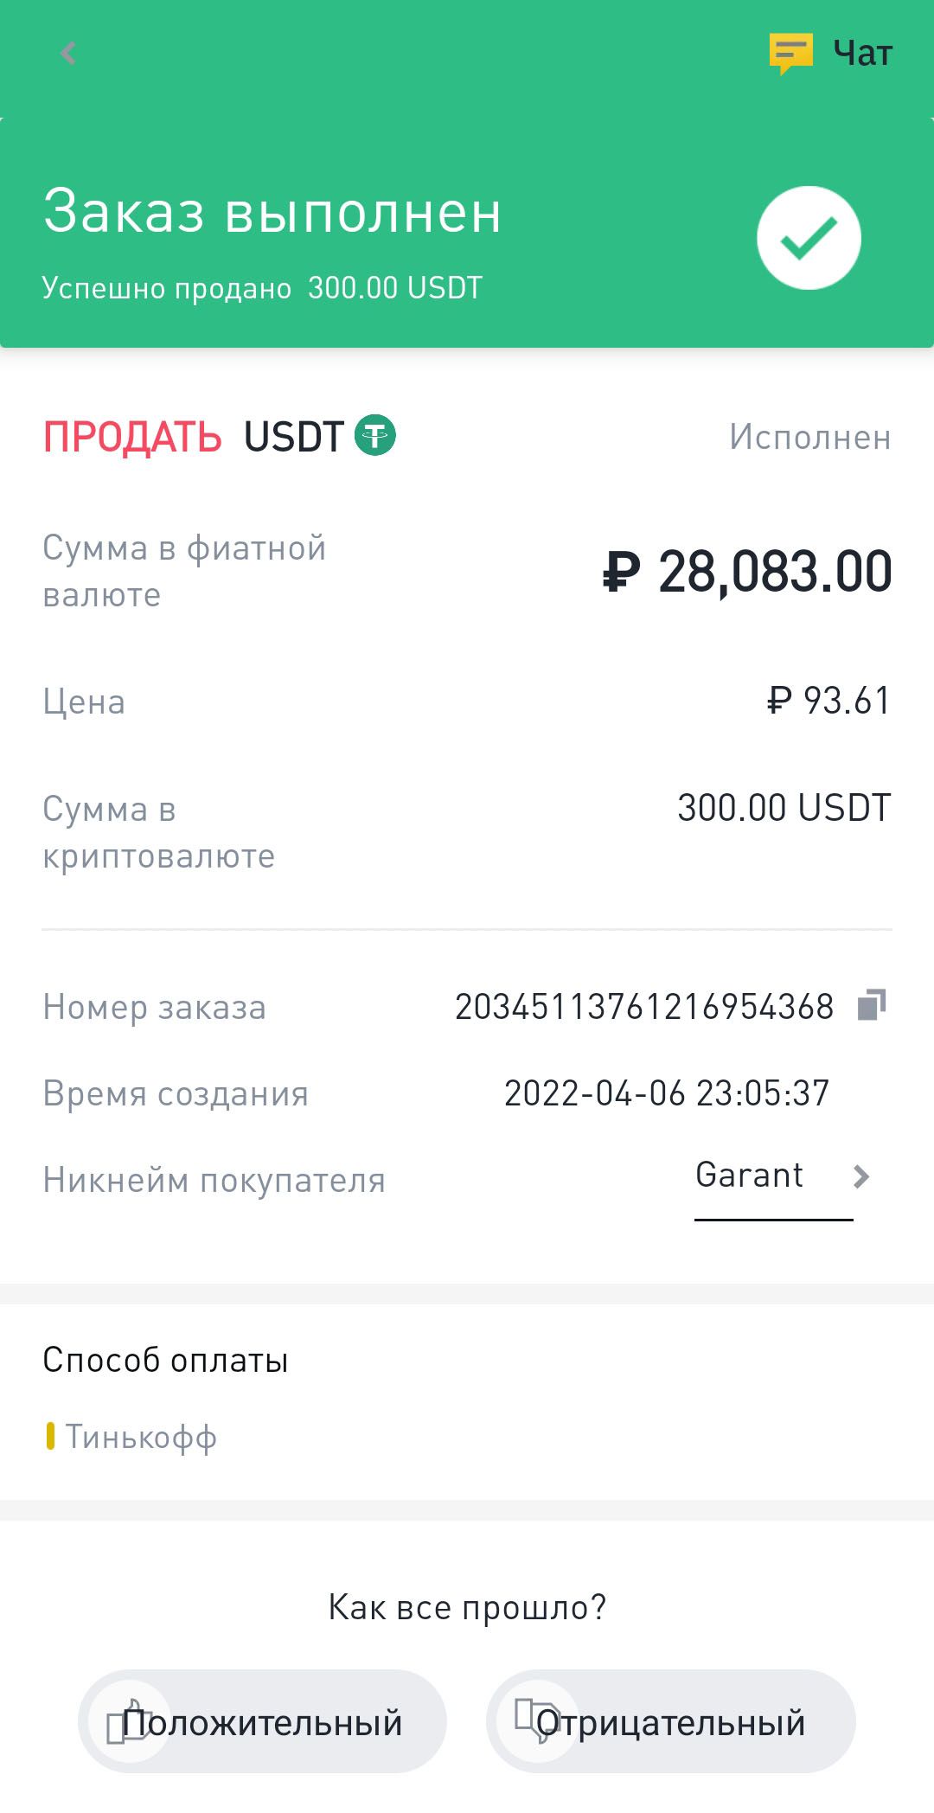Copy order number with copy icon
This screenshot has height=1813, width=934.
872,1005
